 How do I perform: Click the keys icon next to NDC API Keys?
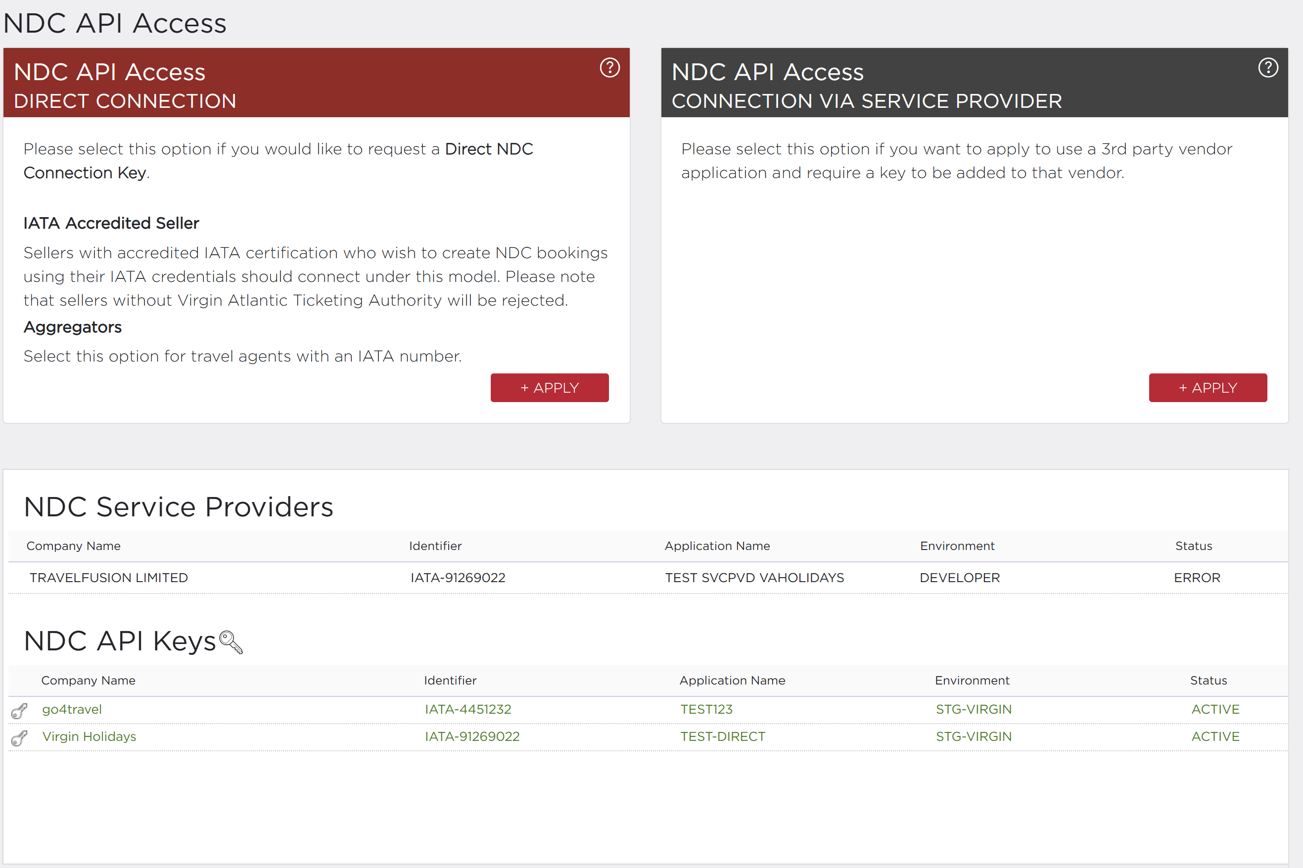(231, 642)
